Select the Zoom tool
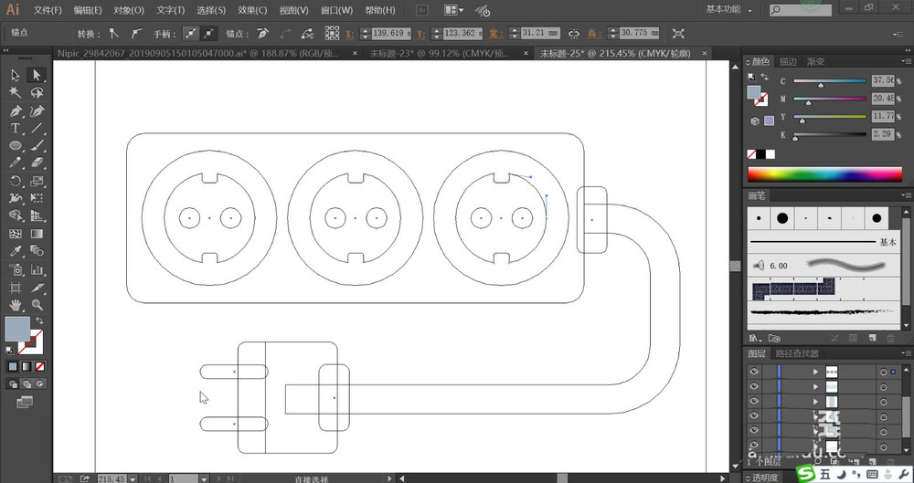The width and height of the screenshot is (914, 483). (x=37, y=305)
